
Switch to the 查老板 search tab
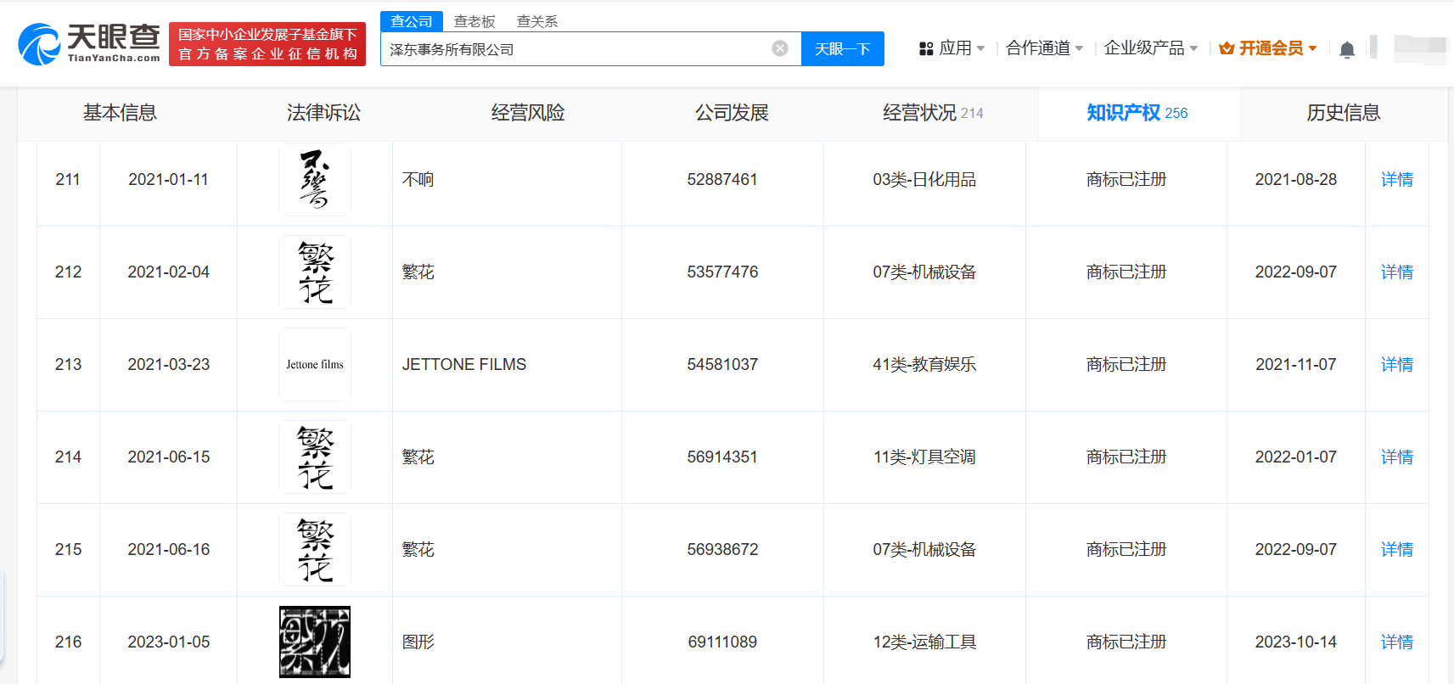pos(474,21)
